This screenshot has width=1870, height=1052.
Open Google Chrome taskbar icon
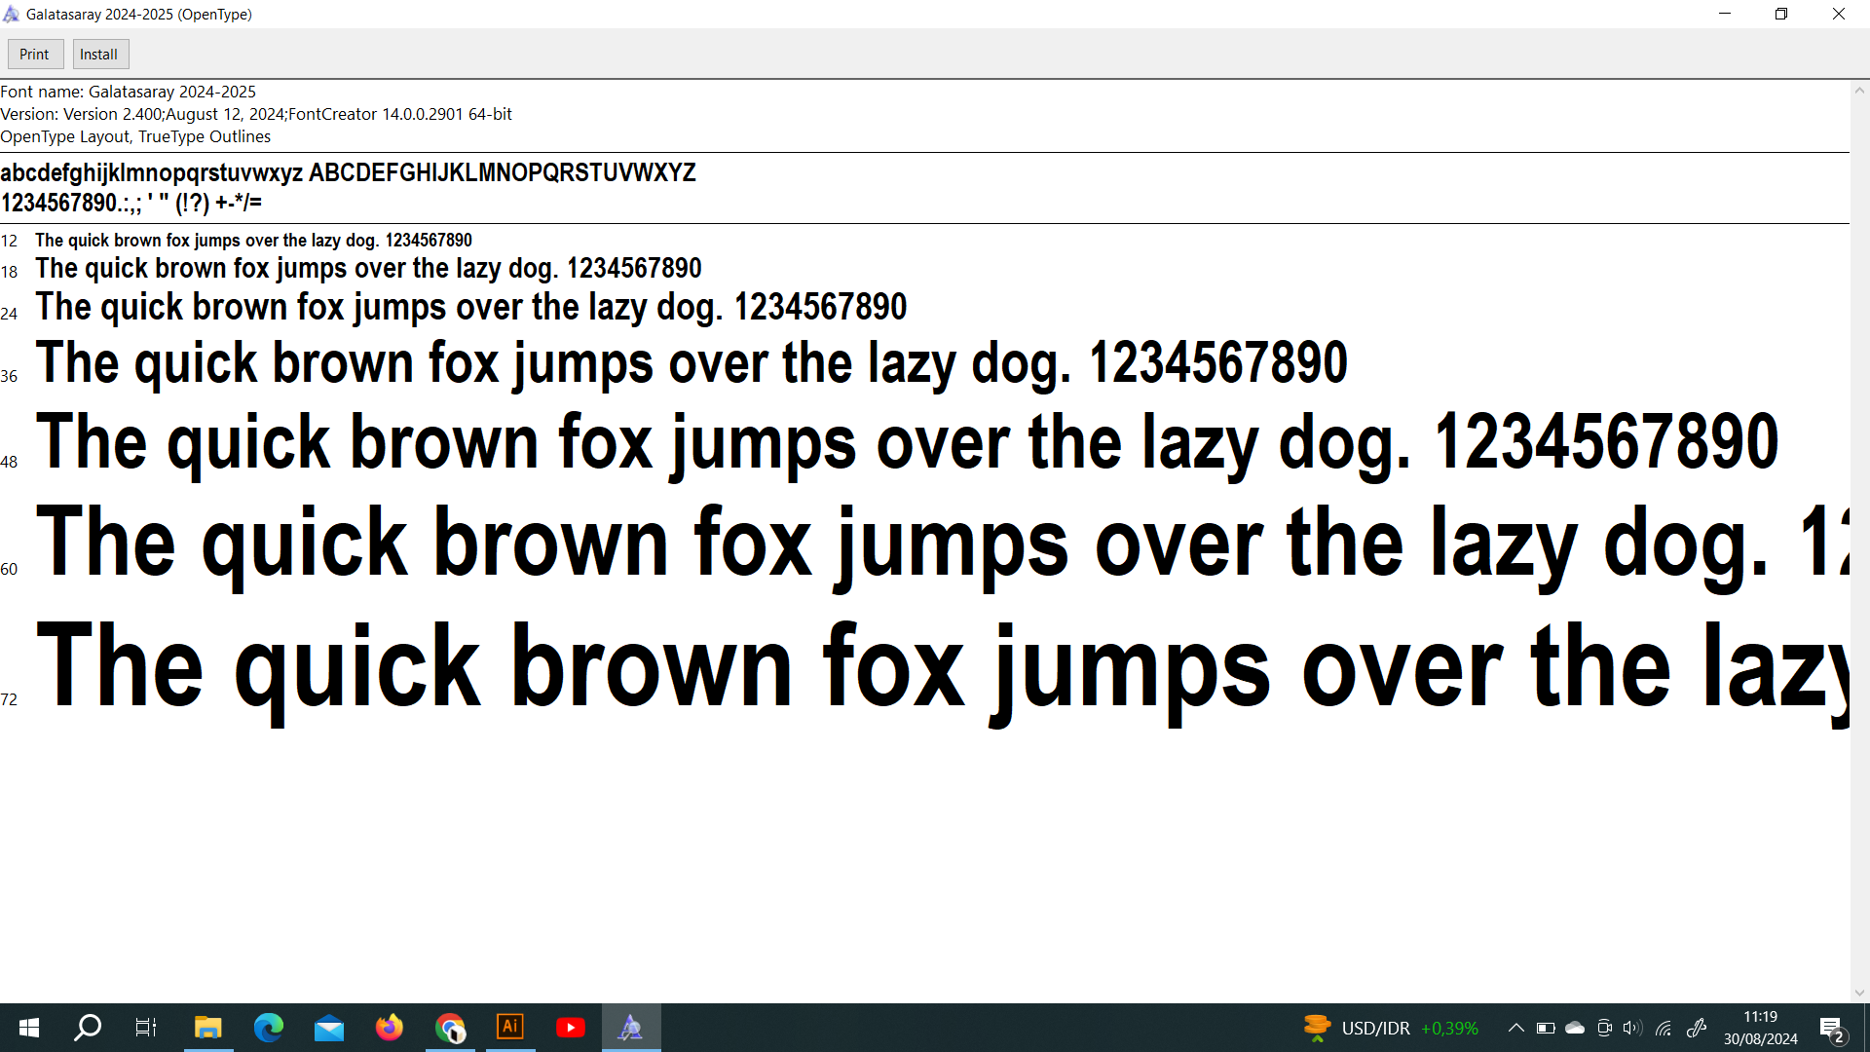click(450, 1028)
